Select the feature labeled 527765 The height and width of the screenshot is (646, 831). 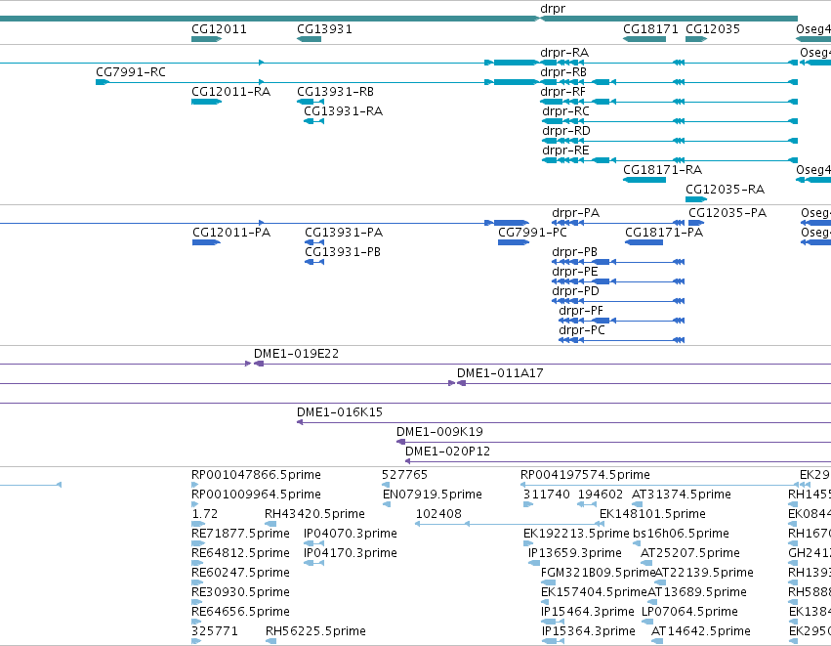(404, 475)
